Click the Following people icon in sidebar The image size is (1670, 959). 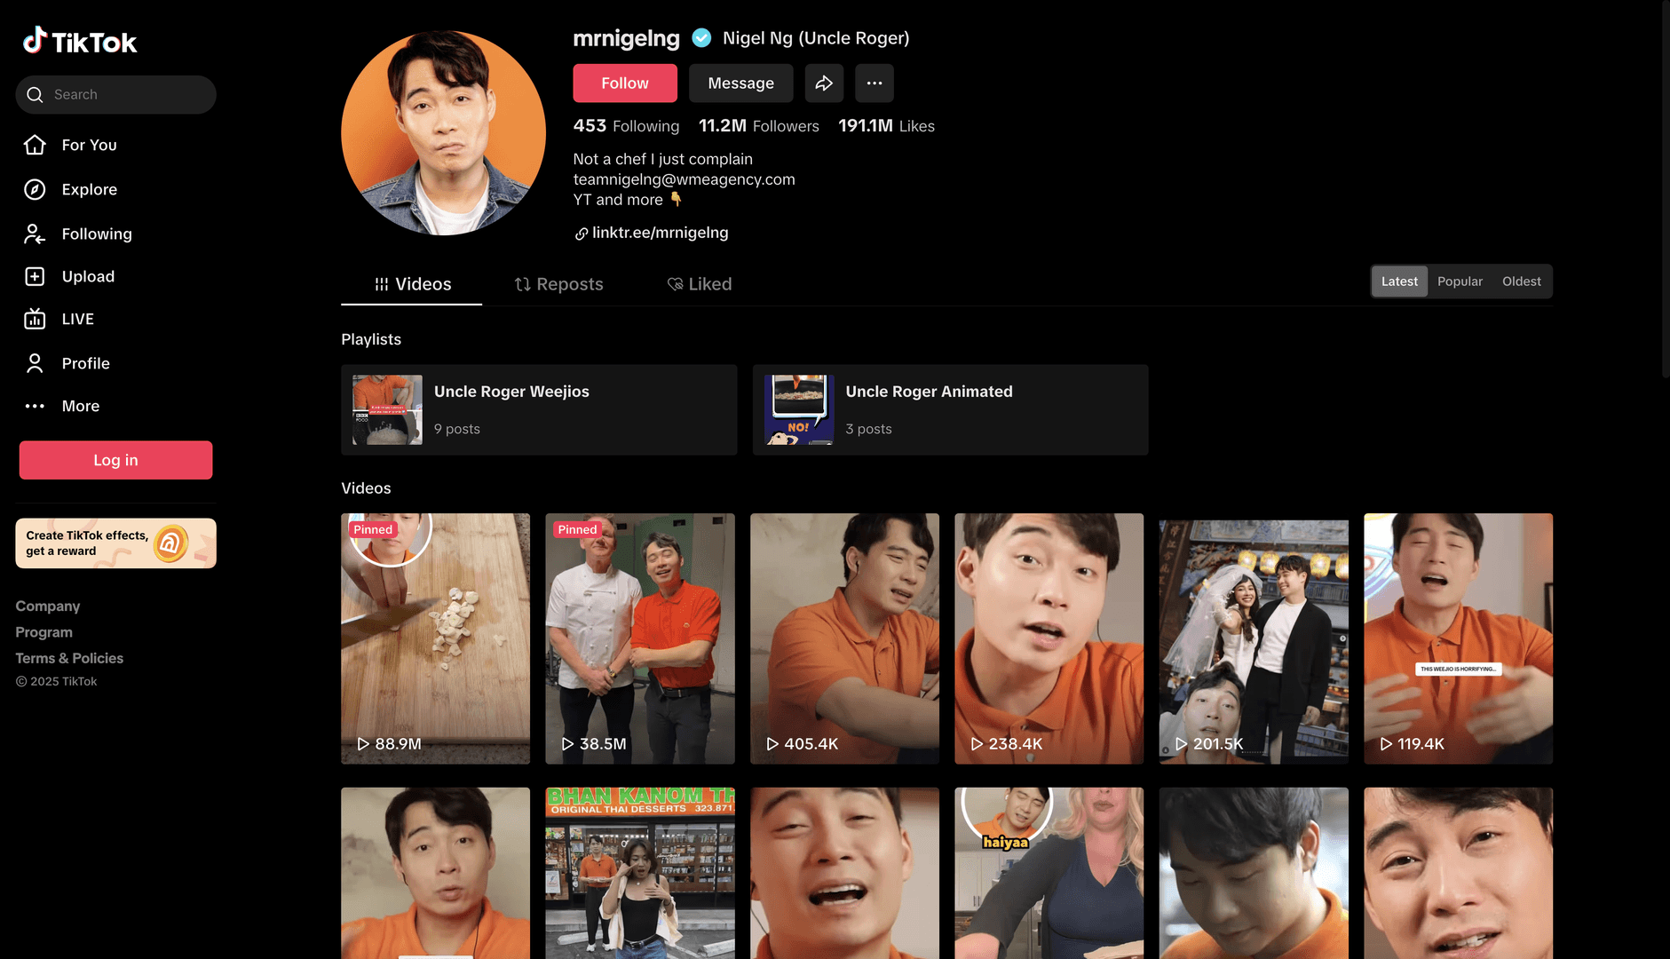click(x=35, y=234)
